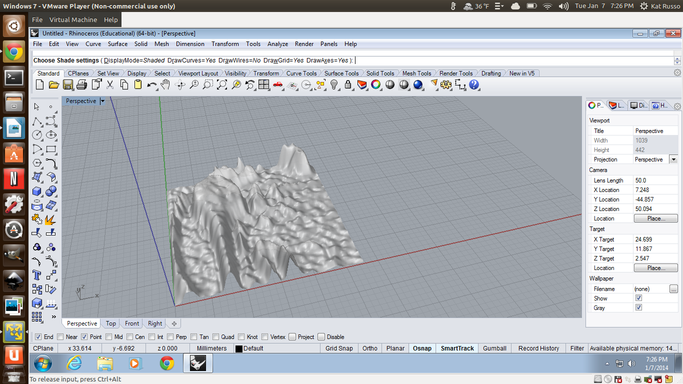Uncheck the End object snap
The height and width of the screenshot is (384, 683).
pyautogui.click(x=38, y=337)
